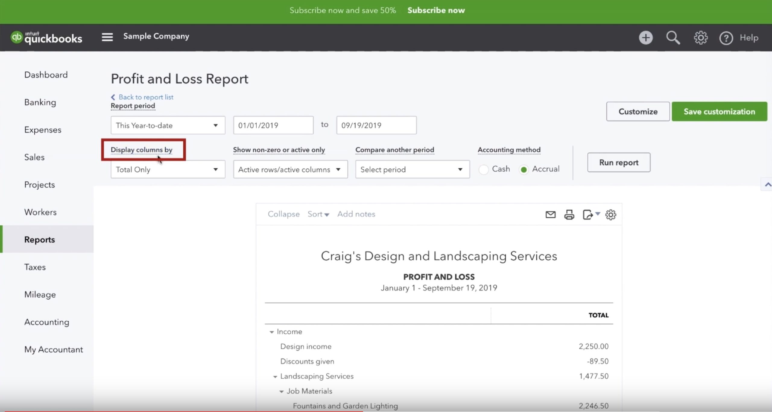Email the report using envelope icon

pos(550,214)
